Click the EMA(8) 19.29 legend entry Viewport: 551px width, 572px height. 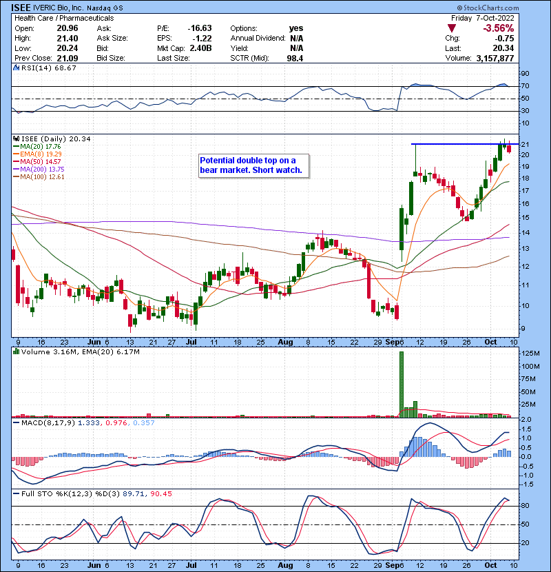[x=38, y=154]
